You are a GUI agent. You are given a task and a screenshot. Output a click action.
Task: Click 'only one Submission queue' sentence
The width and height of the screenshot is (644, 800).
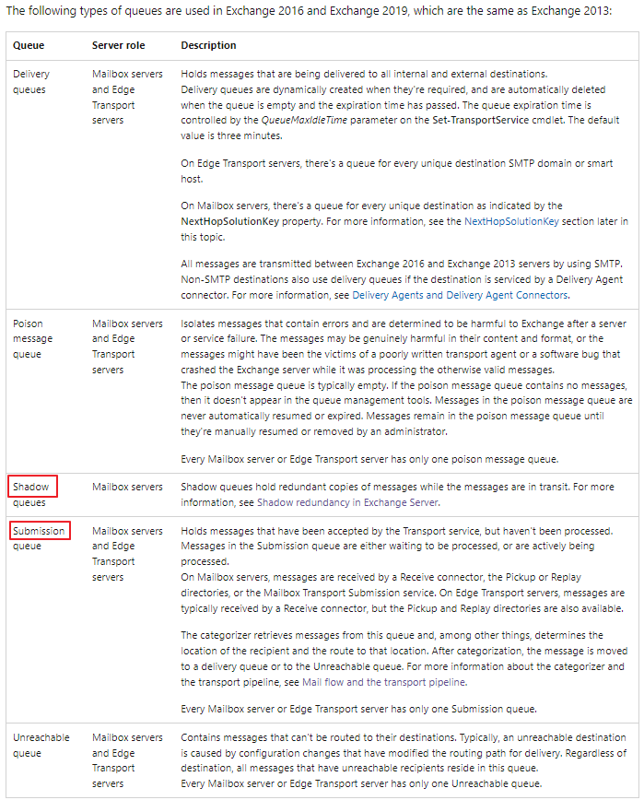pos(359,709)
